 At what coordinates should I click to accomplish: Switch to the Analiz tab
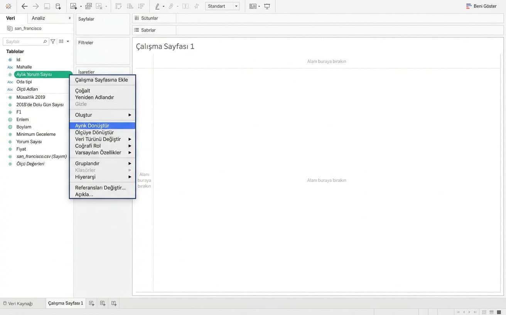pyautogui.click(x=39, y=18)
